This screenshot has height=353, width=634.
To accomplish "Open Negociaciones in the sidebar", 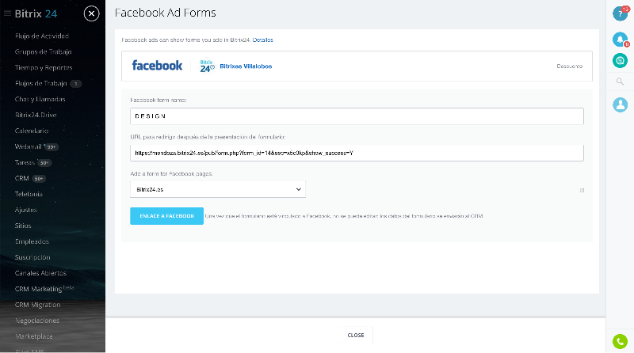I will tap(37, 321).
